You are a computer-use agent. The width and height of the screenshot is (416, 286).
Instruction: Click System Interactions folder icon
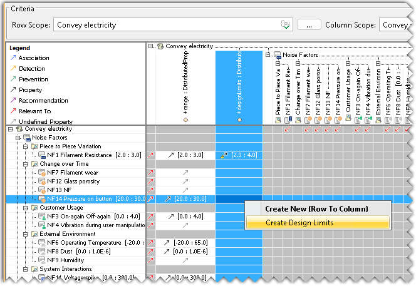[34, 269]
